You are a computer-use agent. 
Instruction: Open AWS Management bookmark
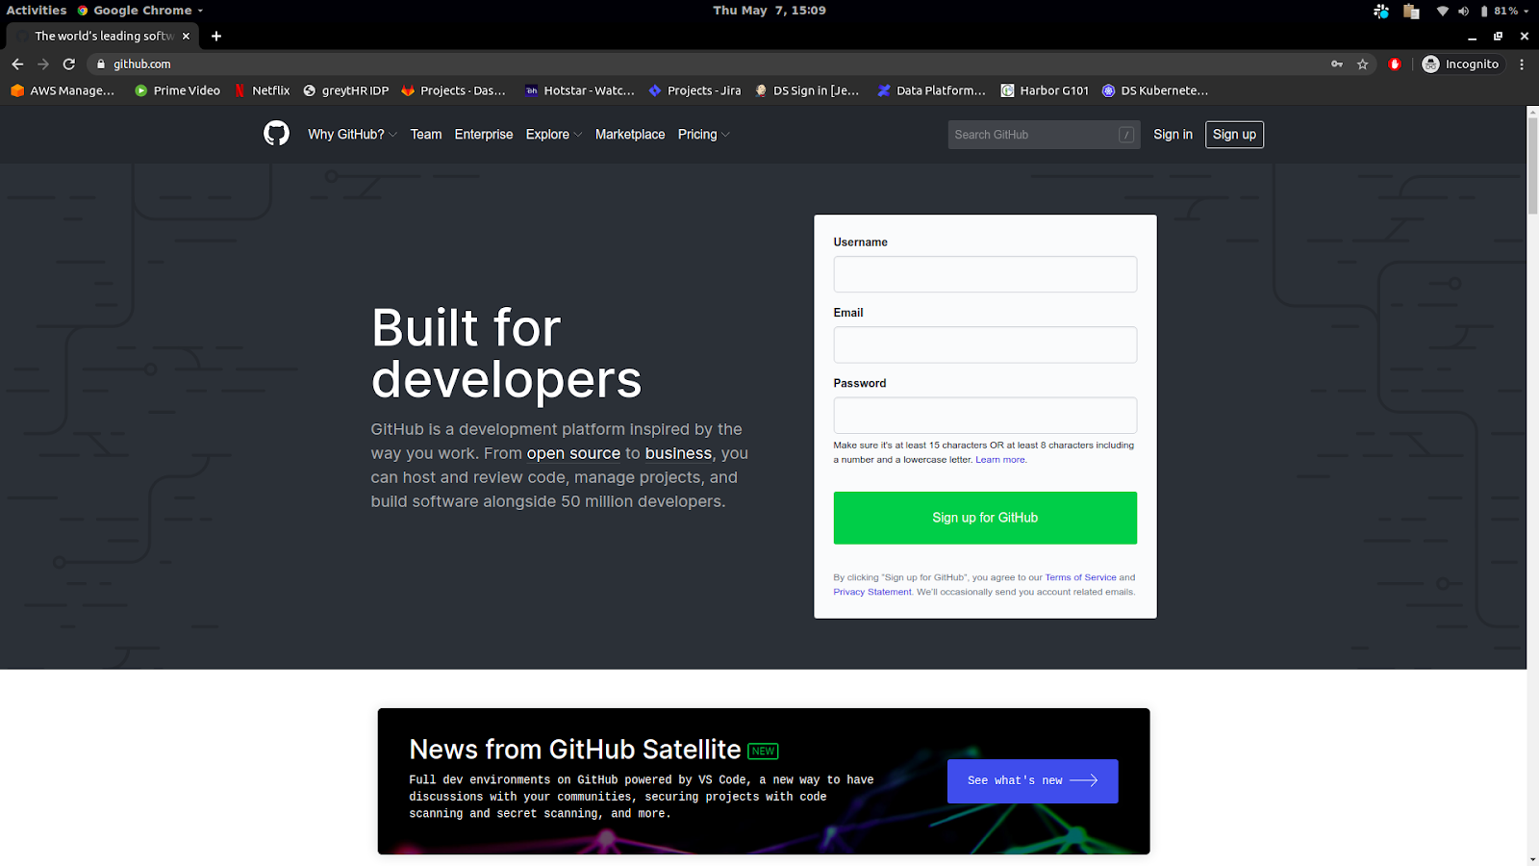[63, 90]
